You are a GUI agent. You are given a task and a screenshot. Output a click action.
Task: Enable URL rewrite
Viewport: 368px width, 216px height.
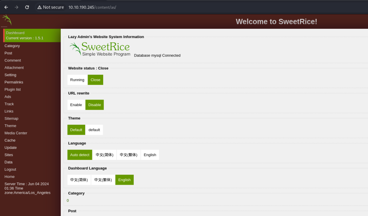76,105
